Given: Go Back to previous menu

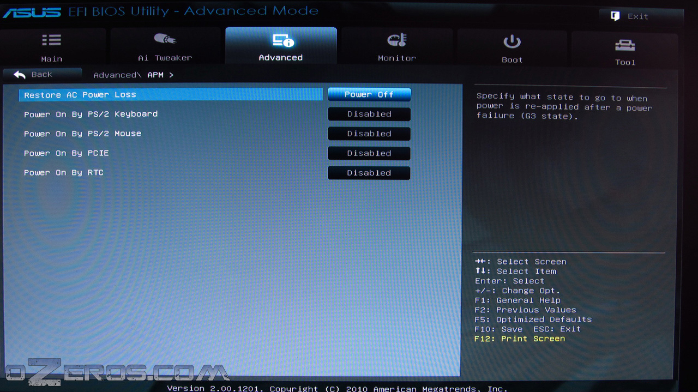Looking at the screenshot, I should tap(42, 74).
